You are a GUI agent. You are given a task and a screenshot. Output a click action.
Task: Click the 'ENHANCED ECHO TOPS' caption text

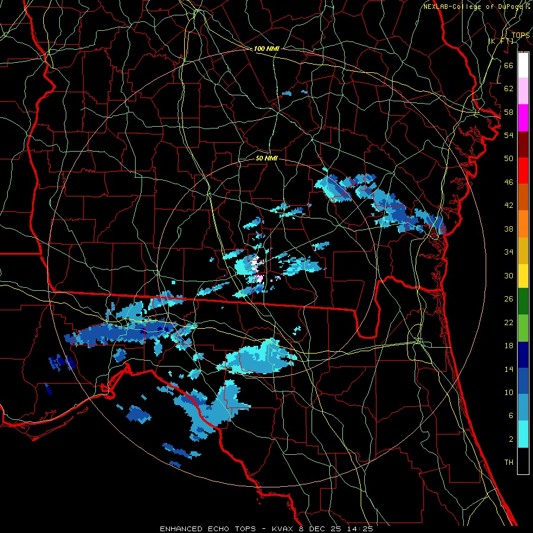pos(208,529)
